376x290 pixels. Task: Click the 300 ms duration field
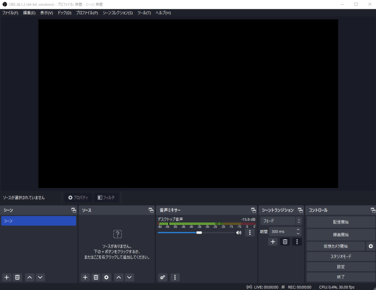click(282, 232)
